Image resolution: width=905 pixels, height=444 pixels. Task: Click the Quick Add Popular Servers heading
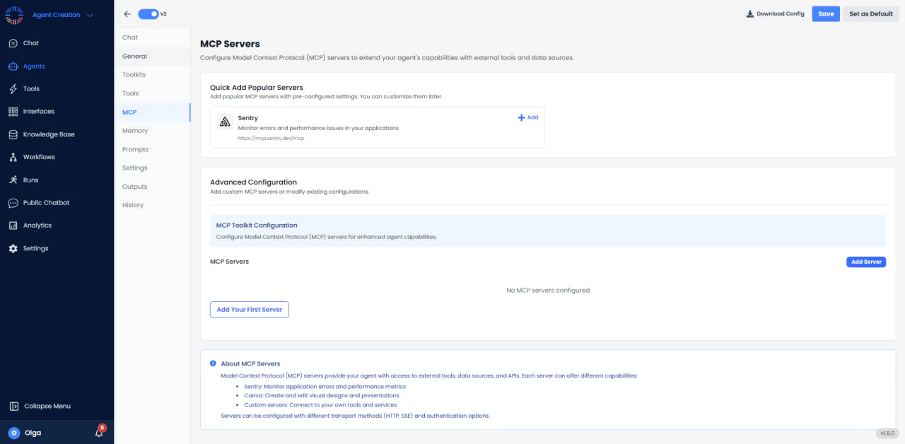point(257,88)
